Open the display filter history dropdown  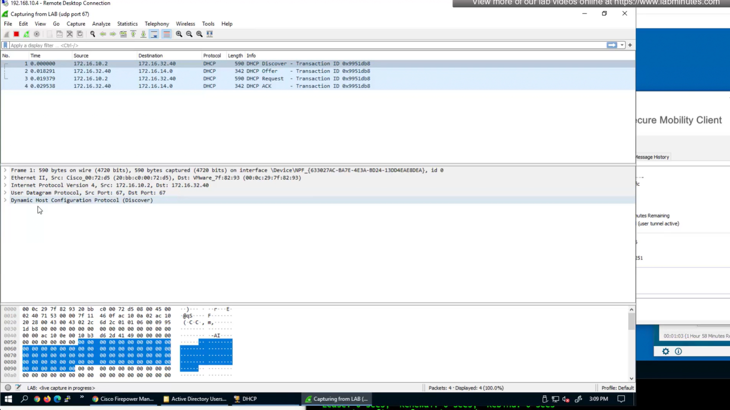tap(622, 45)
